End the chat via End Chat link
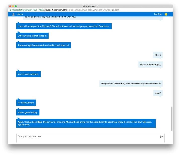 158,14
